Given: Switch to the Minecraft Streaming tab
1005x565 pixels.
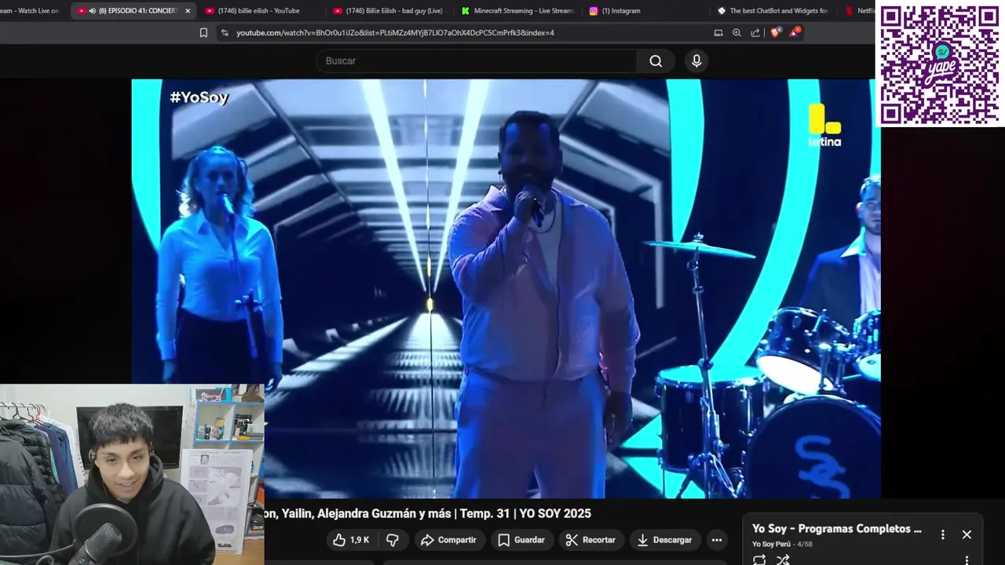Looking at the screenshot, I should click(518, 11).
